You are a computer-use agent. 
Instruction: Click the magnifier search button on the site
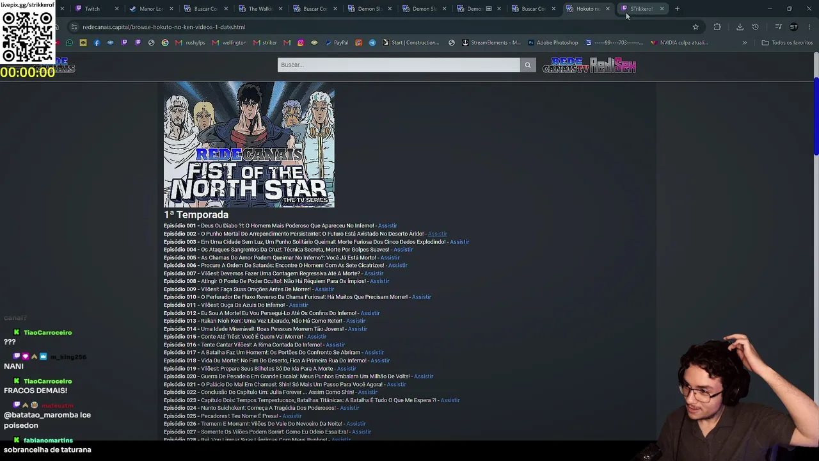(x=528, y=65)
